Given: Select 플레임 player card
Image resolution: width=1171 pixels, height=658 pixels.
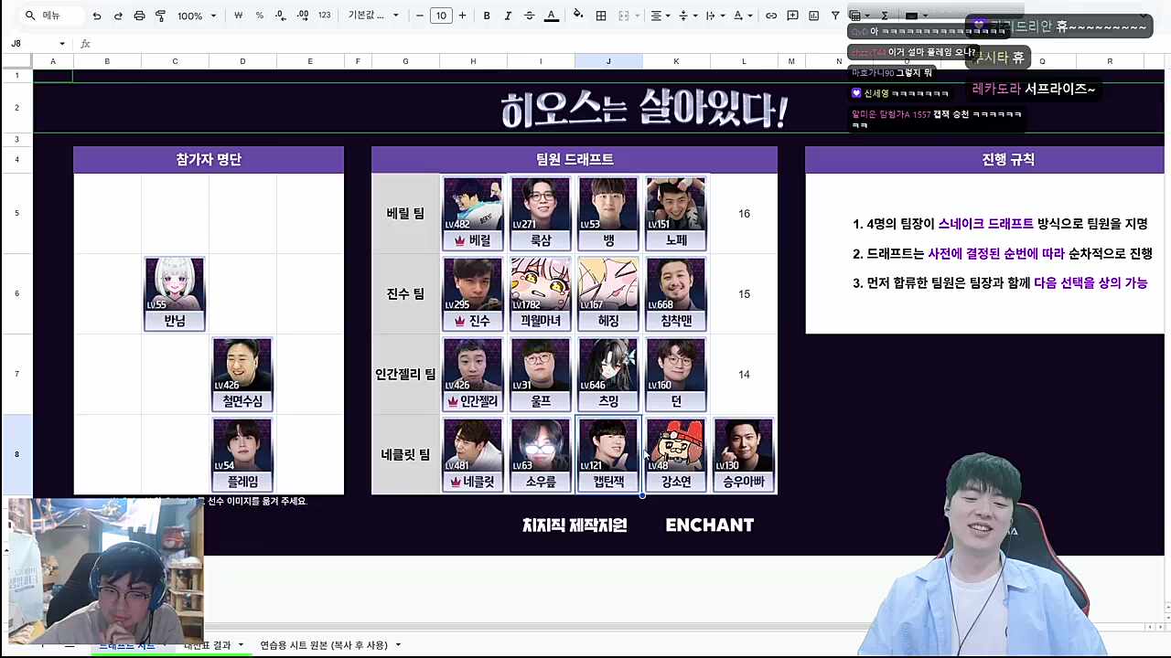Looking at the screenshot, I should (242, 454).
